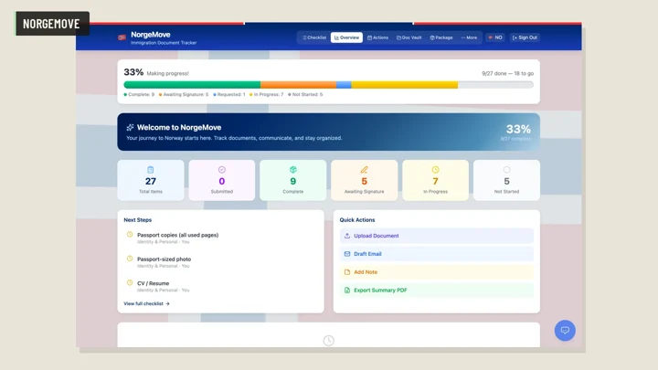Click the In Progress: 7 legend entry
The image size is (658, 370).
click(267, 94)
